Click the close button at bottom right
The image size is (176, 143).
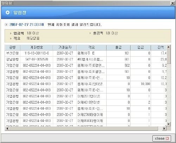point(162,138)
